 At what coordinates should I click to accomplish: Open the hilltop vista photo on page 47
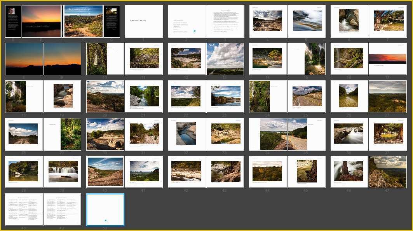[387, 171]
